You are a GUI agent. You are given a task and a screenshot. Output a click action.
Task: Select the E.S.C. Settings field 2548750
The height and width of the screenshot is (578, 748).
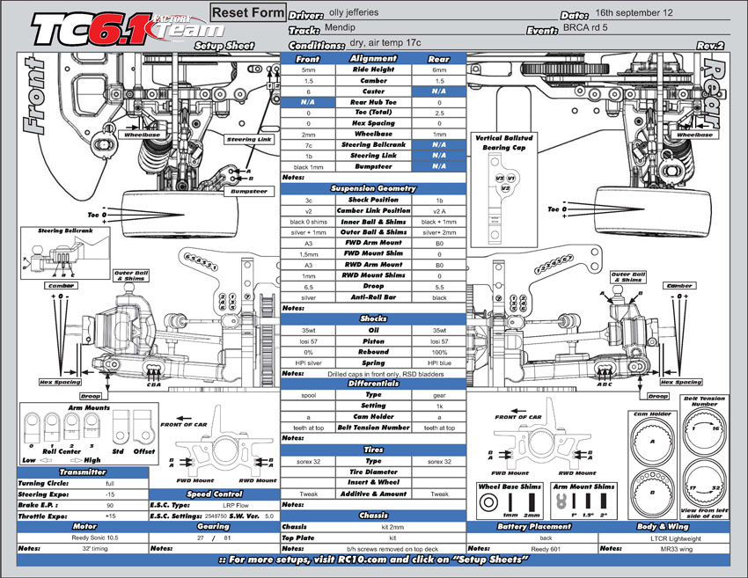[x=215, y=516]
